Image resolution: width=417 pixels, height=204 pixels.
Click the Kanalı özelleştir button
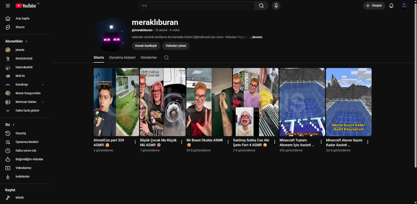tap(146, 46)
